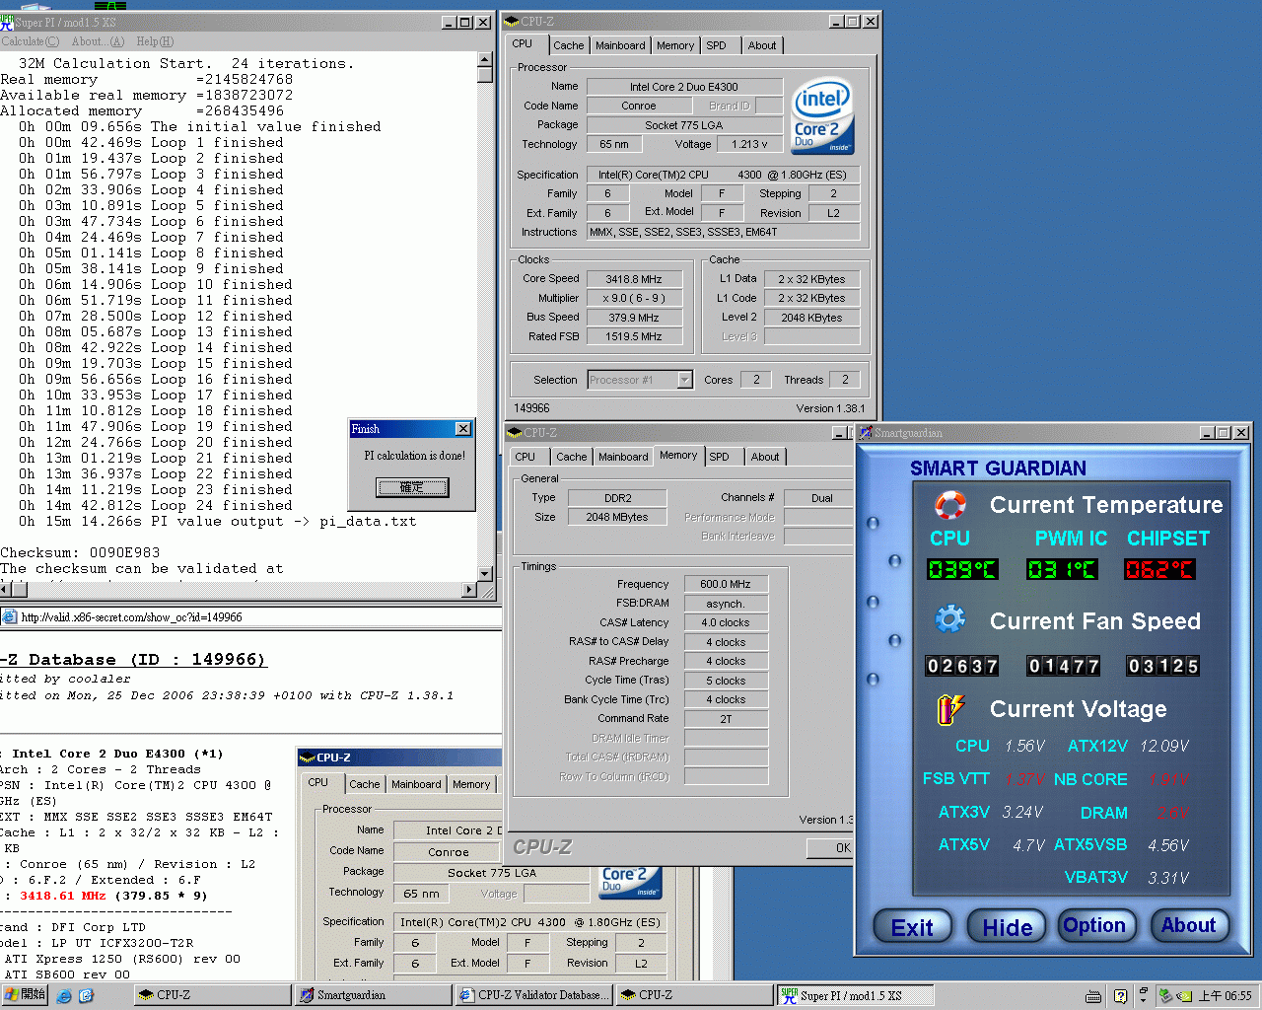Open the Calculate menu in Super PI
This screenshot has height=1010, width=1262.
(31, 41)
